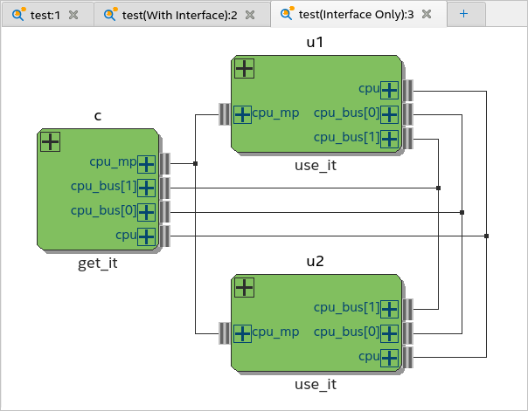Select cpu_bus[1] right pin of u2
Screen dimensions: 528x411
pyautogui.click(x=407, y=310)
